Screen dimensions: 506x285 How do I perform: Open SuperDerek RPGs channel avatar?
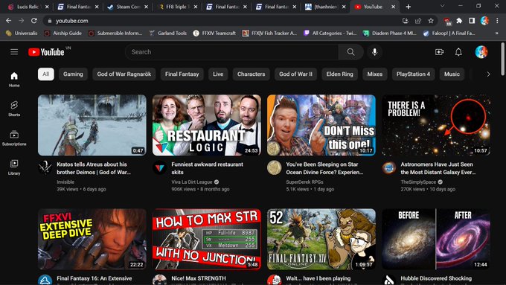click(275, 168)
